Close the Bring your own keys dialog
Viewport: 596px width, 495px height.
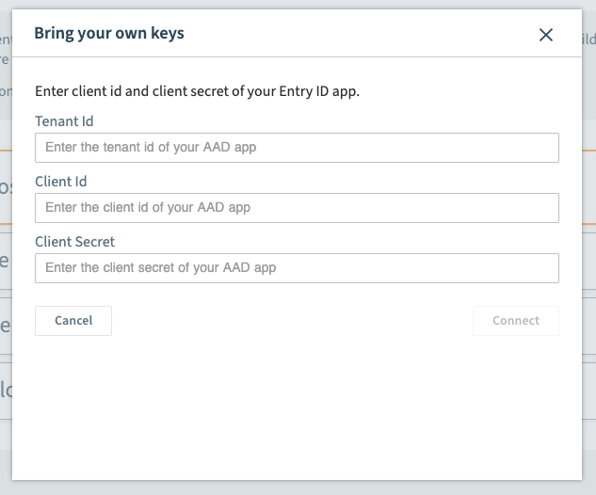[x=546, y=35]
